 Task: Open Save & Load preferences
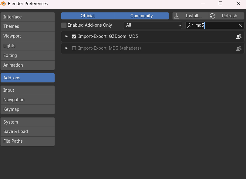pos(28,131)
